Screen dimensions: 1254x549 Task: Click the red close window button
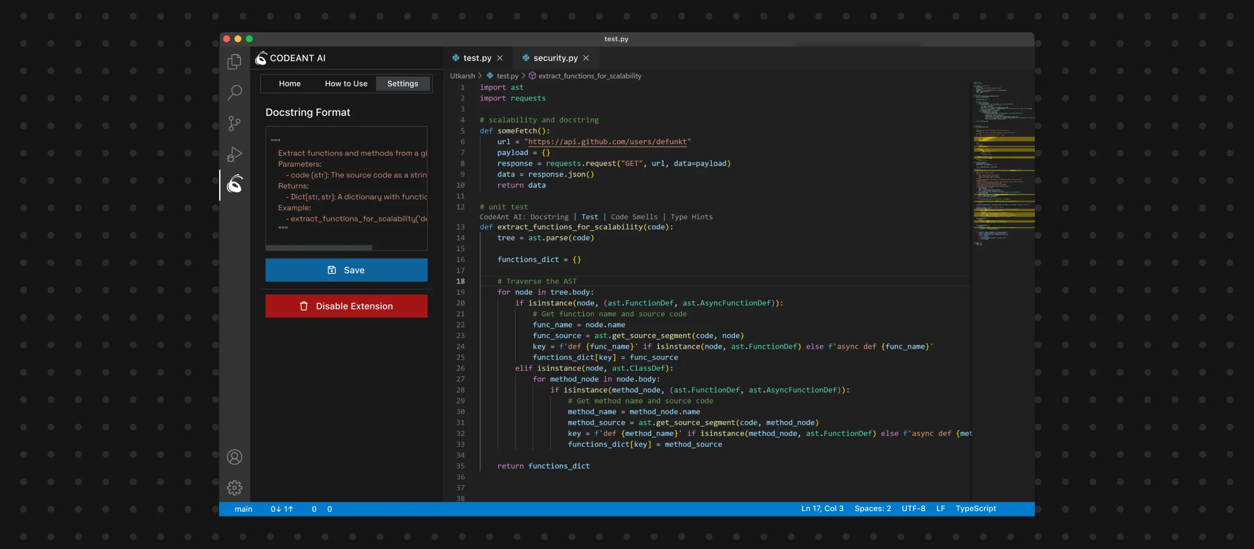click(x=226, y=39)
